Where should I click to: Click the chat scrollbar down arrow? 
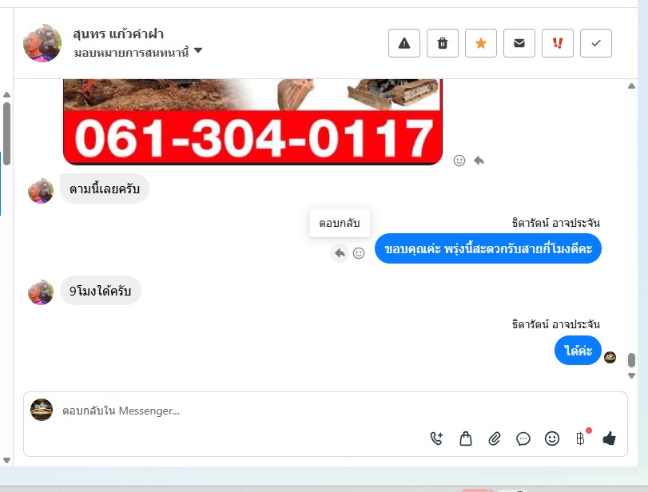(x=631, y=375)
